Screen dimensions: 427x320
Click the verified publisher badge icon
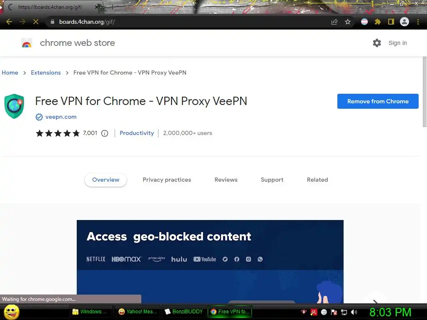click(x=39, y=117)
